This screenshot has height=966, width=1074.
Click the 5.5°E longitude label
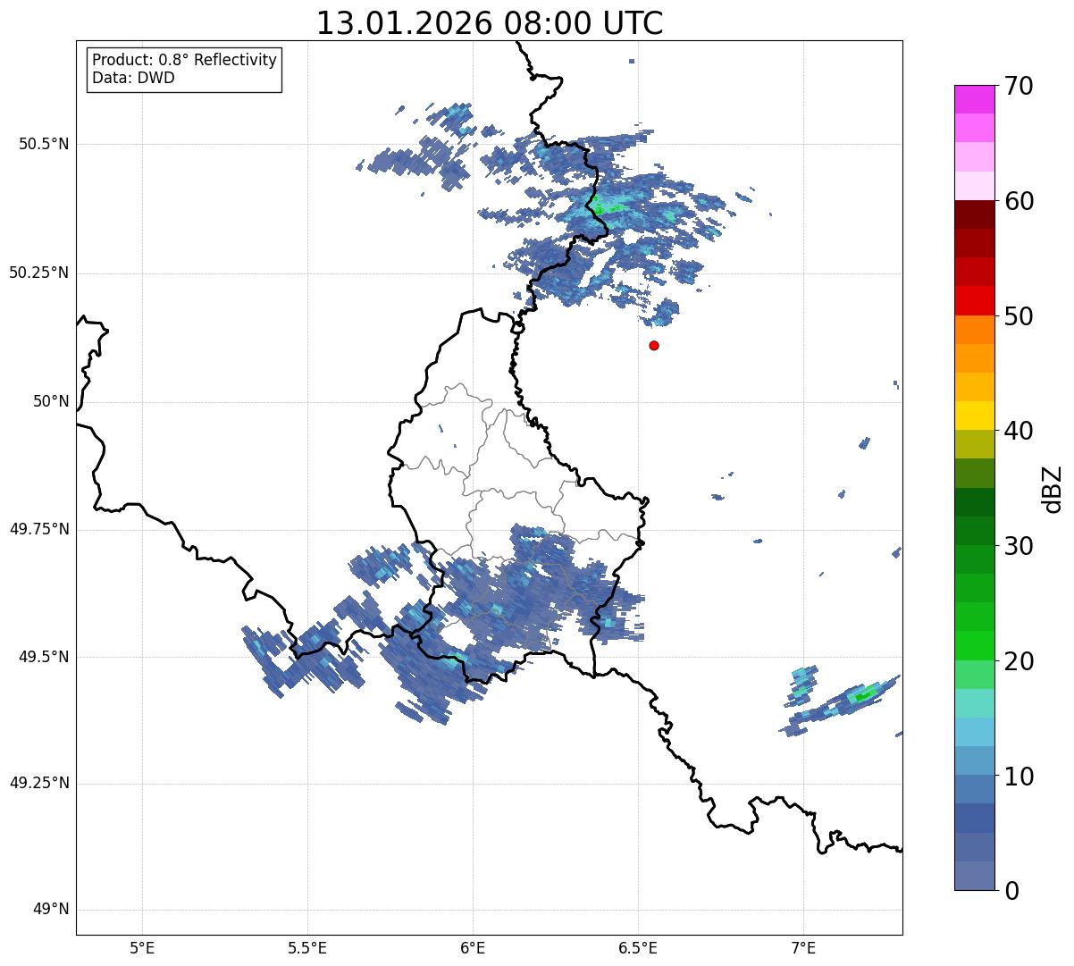tap(307, 948)
